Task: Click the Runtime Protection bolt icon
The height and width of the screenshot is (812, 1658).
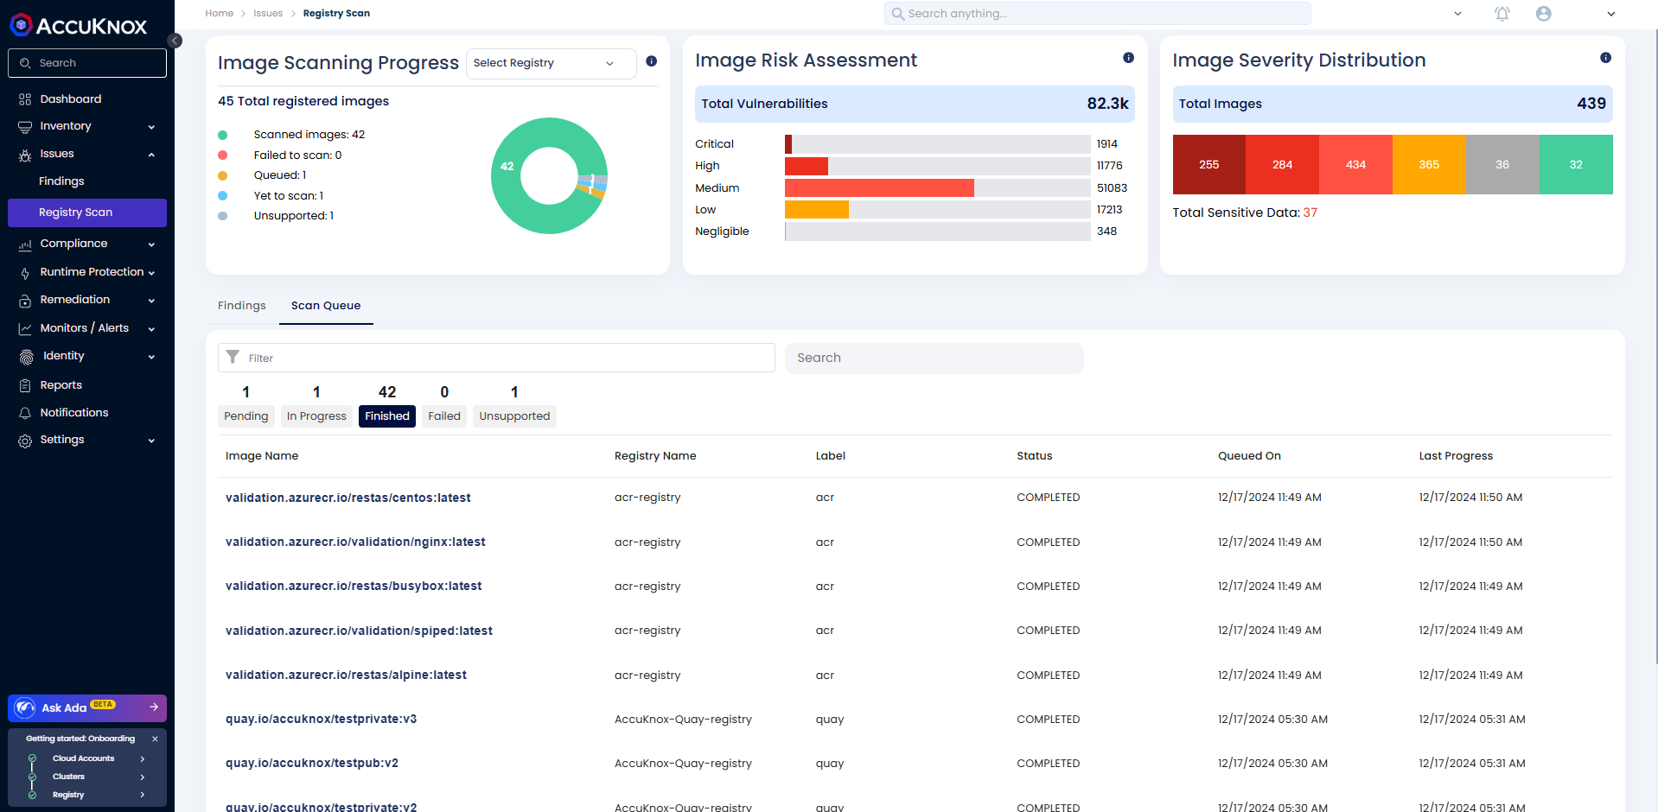Action: pyautogui.click(x=25, y=273)
